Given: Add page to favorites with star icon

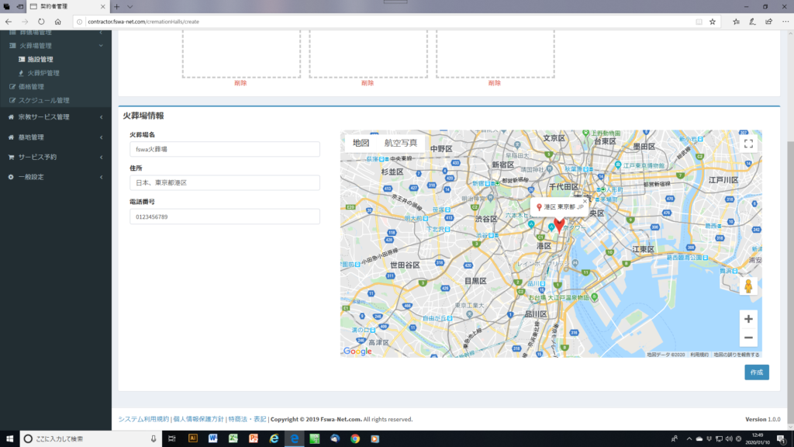Looking at the screenshot, I should [x=713, y=22].
